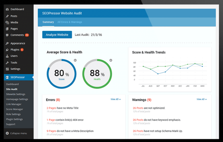Click the 88% Health circular gauge
The width and height of the screenshot is (223, 142).
(x=97, y=74)
